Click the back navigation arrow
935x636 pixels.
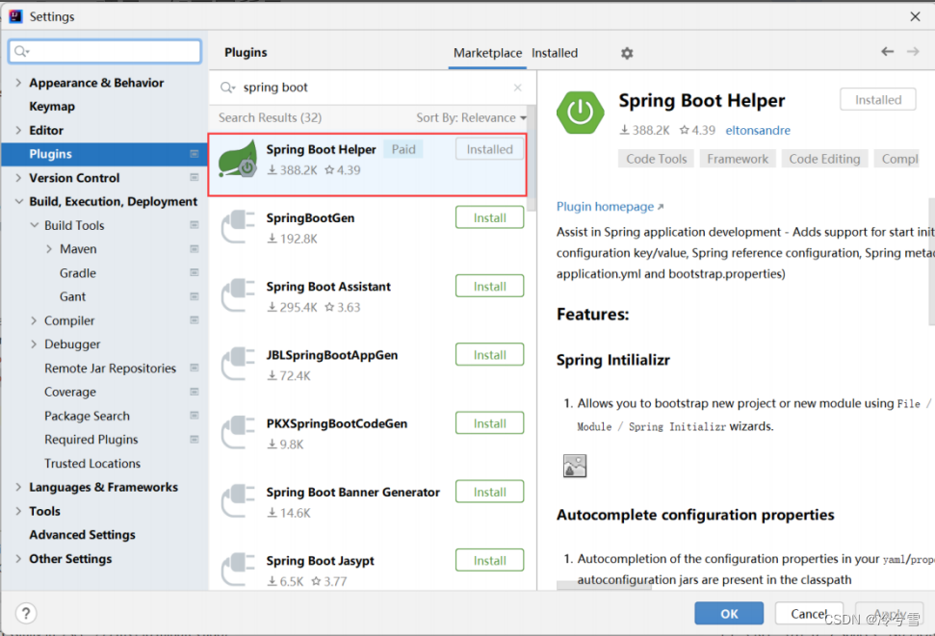pos(887,51)
